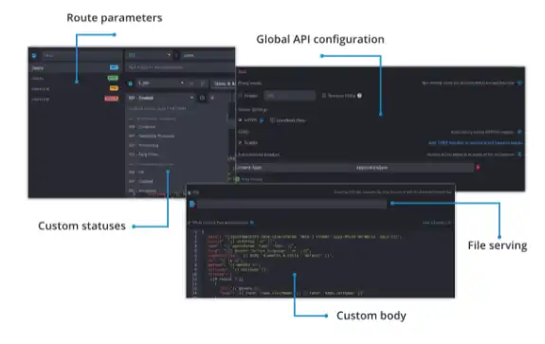Click the info icon in the Proxy mode row
Viewport: 545px width, 344px height.
[x=519, y=82]
